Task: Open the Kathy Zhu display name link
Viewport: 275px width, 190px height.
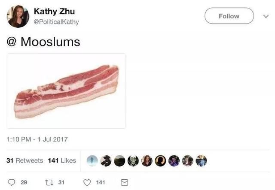Action: point(55,12)
